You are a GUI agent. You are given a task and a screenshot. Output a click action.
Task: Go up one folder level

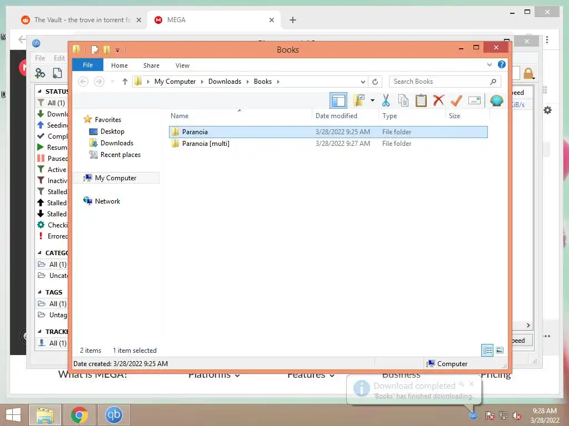click(x=125, y=82)
